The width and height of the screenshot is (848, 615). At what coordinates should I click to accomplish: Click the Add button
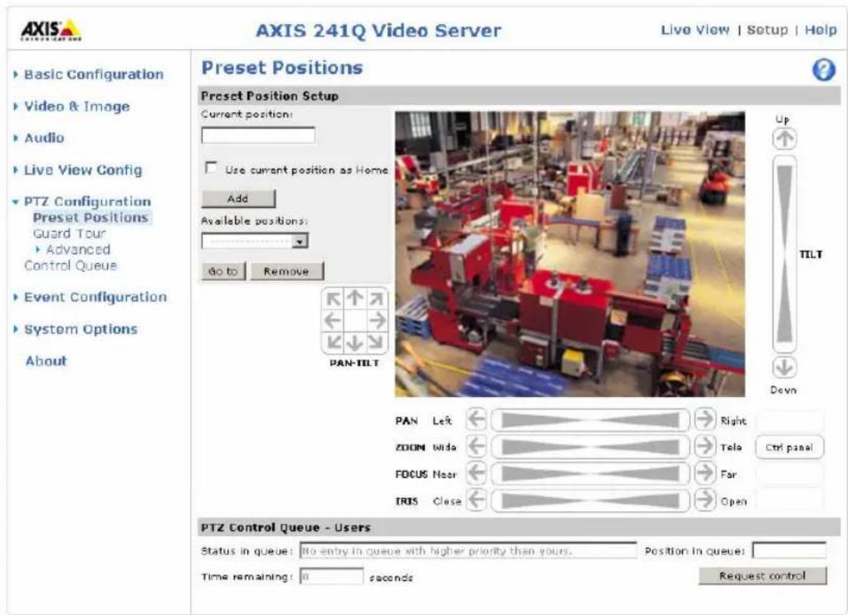(x=239, y=199)
